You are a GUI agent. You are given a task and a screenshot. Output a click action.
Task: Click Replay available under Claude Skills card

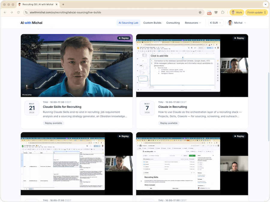pyautogui.click(x=53, y=123)
